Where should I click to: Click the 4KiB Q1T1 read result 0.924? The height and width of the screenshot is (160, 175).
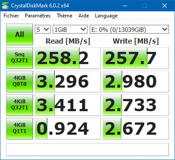[x=68, y=129]
